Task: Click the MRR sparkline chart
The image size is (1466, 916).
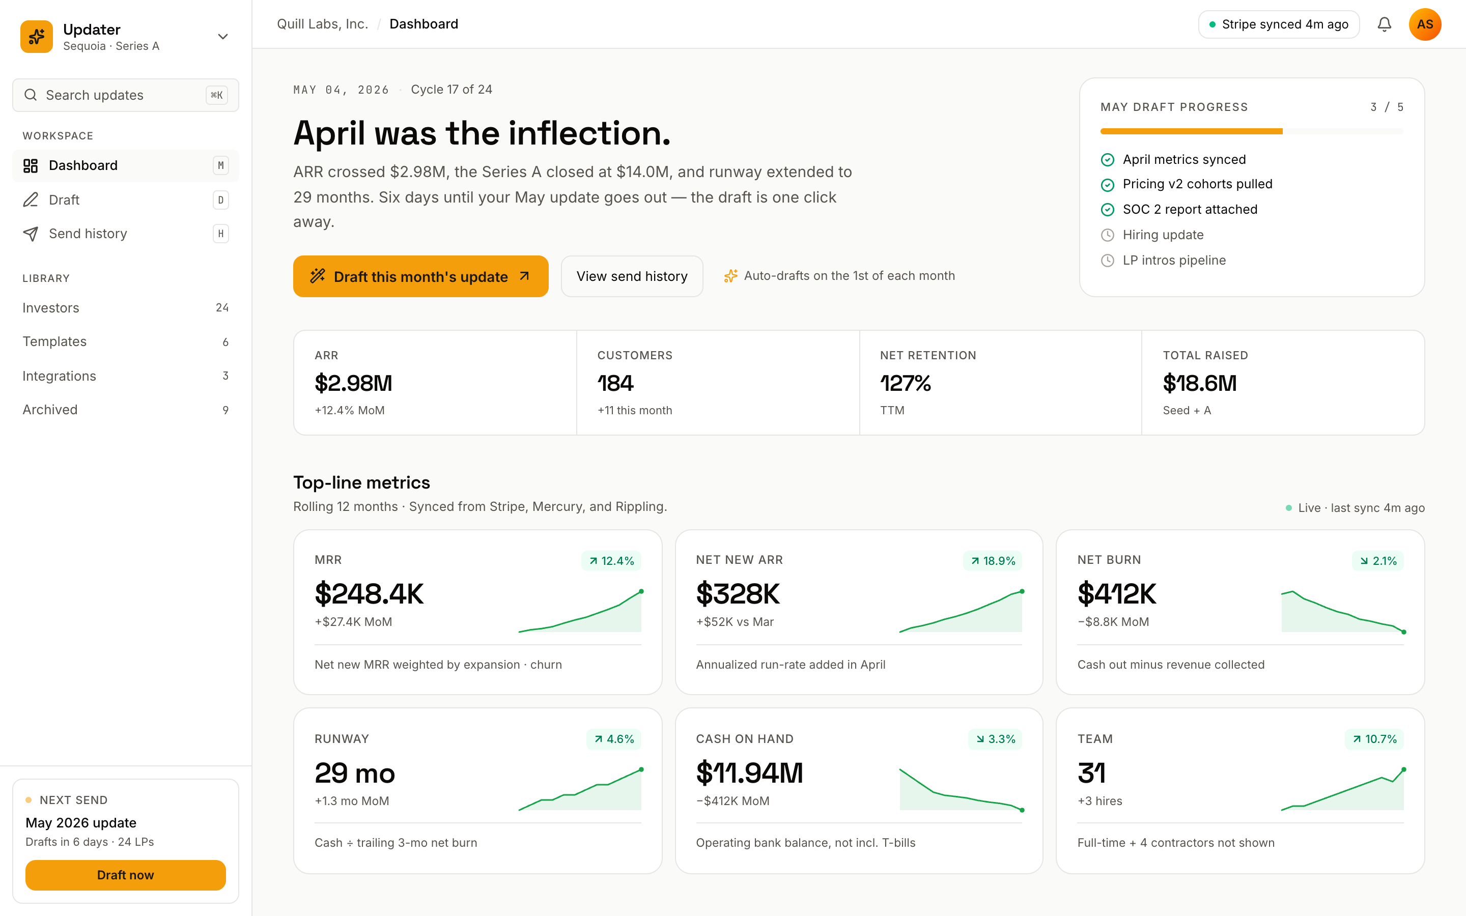Action: pyautogui.click(x=580, y=611)
